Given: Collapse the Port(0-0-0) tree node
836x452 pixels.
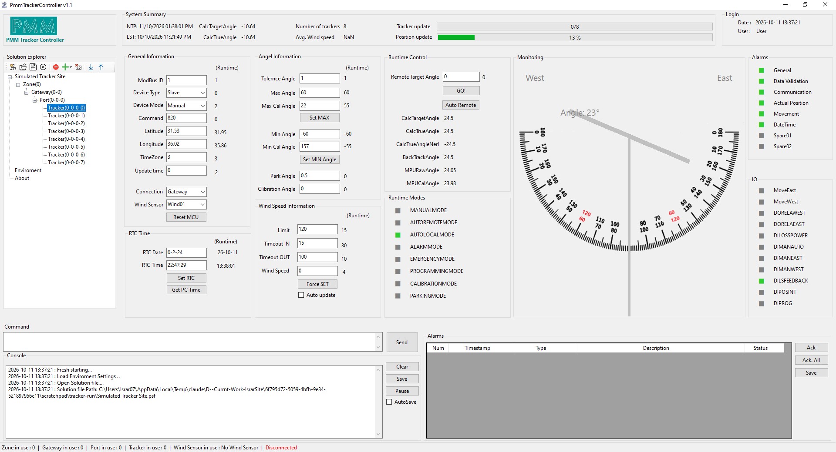Looking at the screenshot, I should 34,100.
